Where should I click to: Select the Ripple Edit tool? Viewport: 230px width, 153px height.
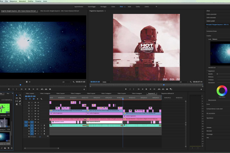pyautogui.click(x=17, y=98)
